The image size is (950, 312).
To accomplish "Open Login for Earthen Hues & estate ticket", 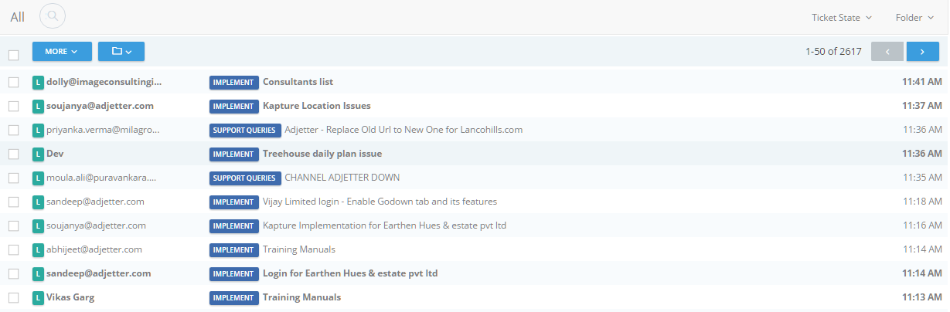I will coord(350,273).
